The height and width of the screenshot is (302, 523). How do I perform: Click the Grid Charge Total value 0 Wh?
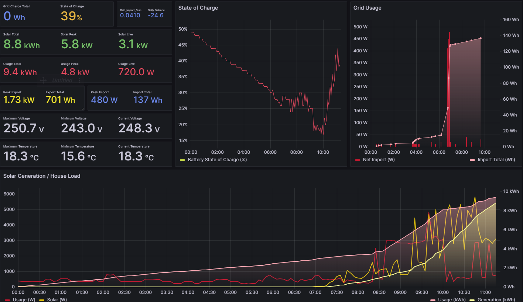click(14, 17)
